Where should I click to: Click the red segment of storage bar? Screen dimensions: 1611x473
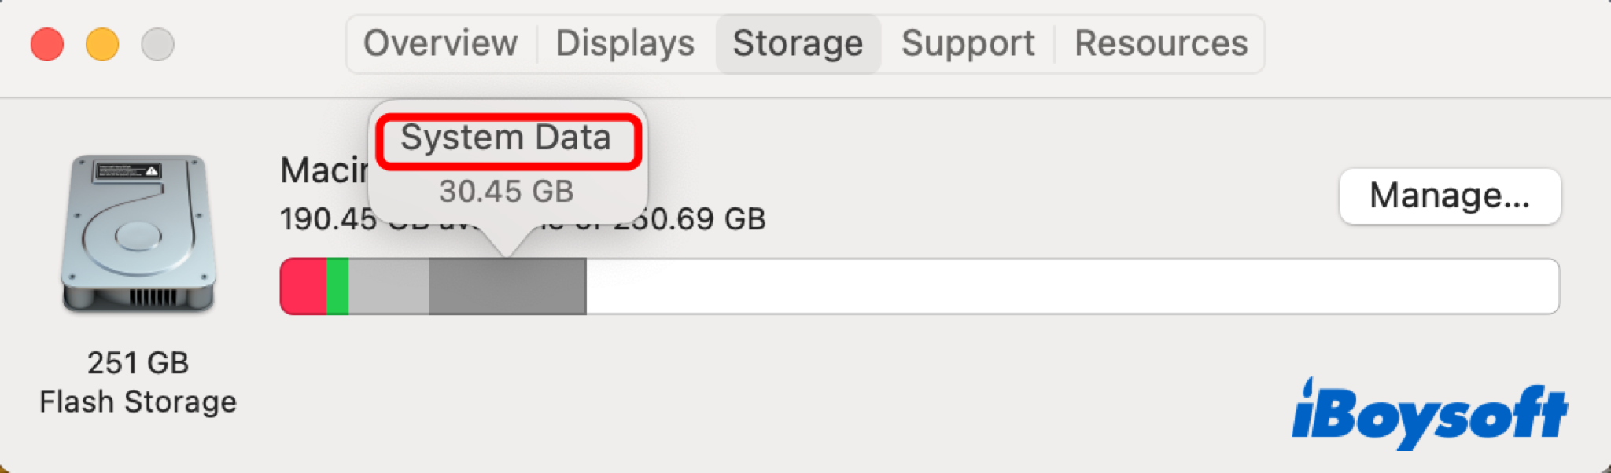point(304,287)
